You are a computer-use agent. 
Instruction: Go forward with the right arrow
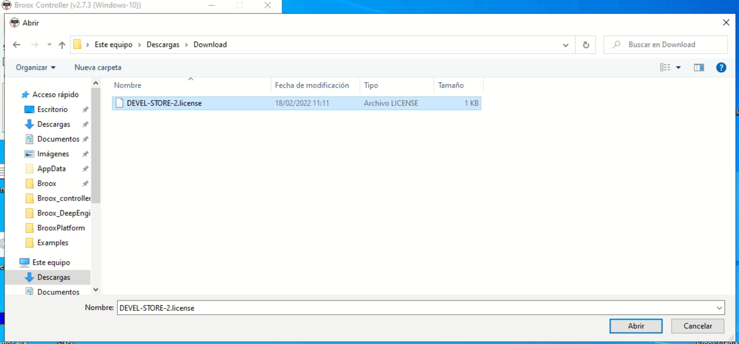tap(35, 45)
